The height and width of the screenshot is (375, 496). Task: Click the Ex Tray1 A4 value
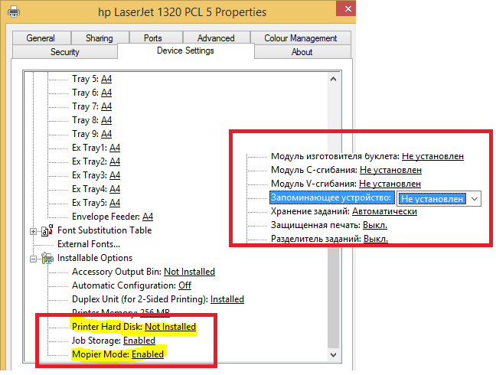tap(115, 148)
